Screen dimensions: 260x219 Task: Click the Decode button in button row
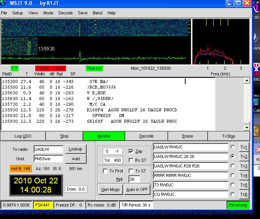tap(147, 136)
